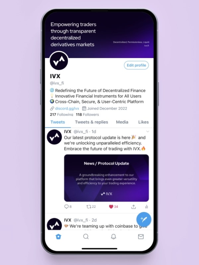Open the Messages envelope icon
This screenshot has width=199, height=265.
point(141,237)
